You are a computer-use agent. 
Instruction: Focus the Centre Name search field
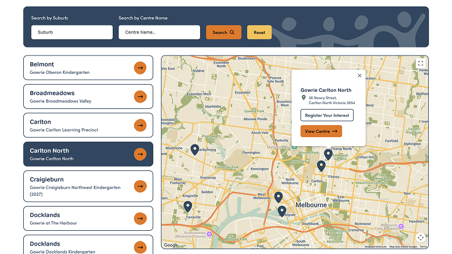[x=159, y=32]
